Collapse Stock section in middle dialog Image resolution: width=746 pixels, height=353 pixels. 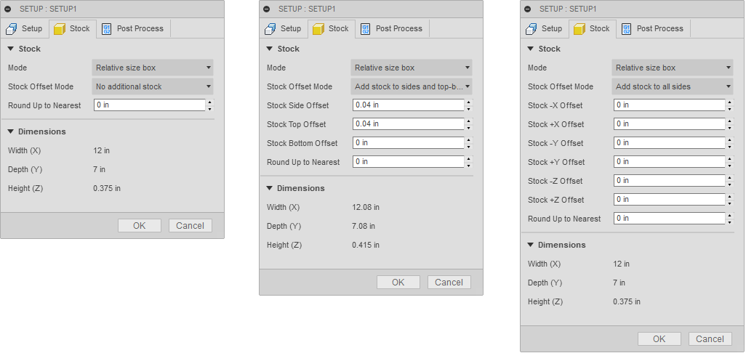270,49
